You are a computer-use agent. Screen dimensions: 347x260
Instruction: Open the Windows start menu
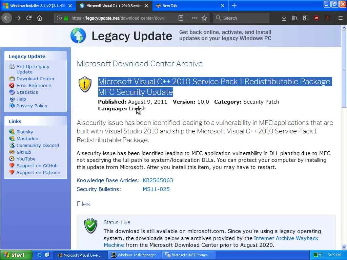coord(16,255)
